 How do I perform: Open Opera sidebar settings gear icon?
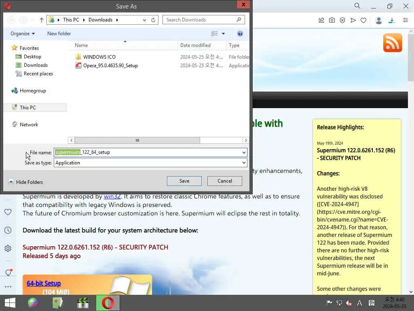[x=8, y=248]
